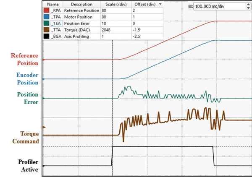Click the 100.000 ms/div time field
Screen dimensions: 252x177
pos(215,7)
